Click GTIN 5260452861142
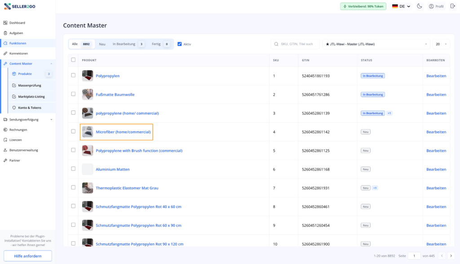This screenshot has width=460, height=264. point(316,132)
